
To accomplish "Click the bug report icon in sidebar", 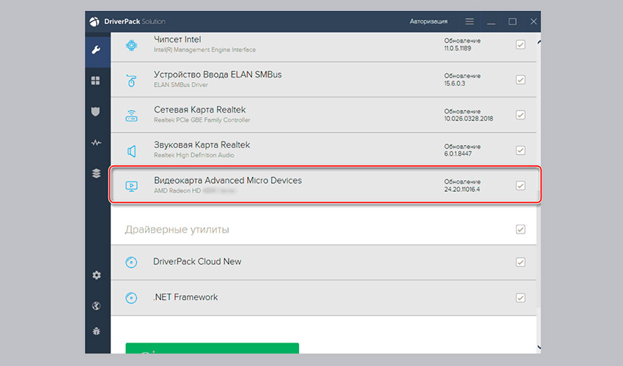I will [x=96, y=332].
